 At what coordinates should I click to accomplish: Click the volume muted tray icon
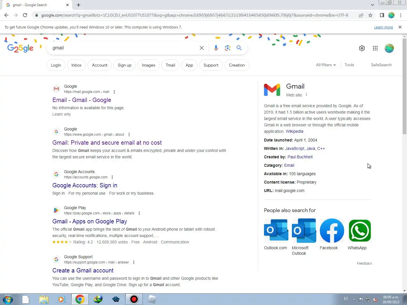(x=375, y=299)
